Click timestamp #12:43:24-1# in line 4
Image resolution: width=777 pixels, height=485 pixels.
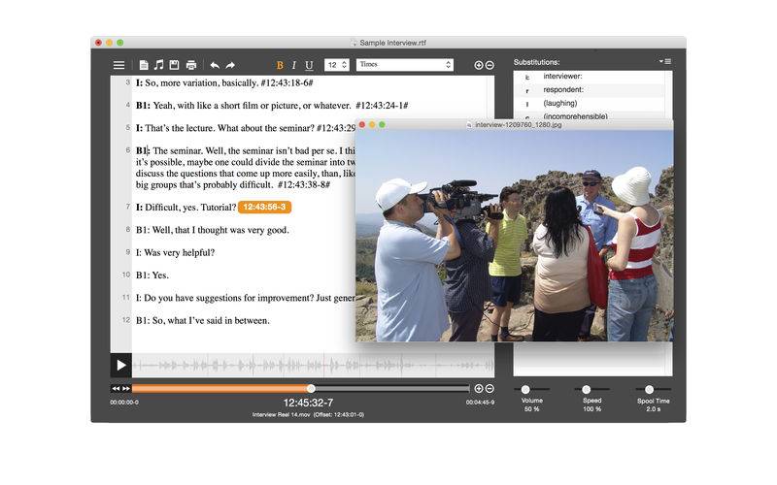(382, 106)
